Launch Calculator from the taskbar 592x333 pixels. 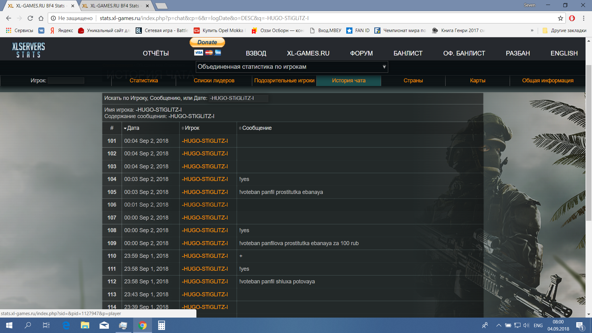coord(161,325)
